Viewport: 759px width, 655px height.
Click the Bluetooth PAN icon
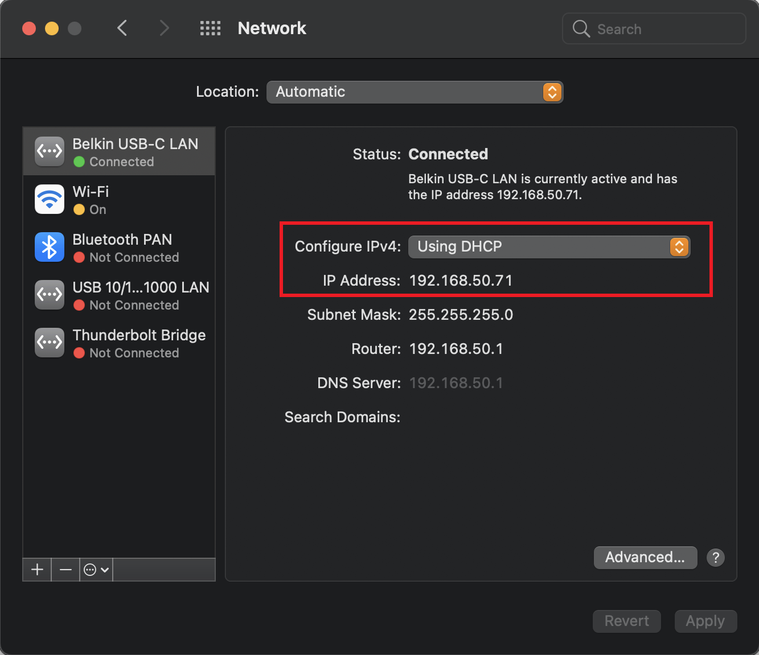(x=50, y=247)
